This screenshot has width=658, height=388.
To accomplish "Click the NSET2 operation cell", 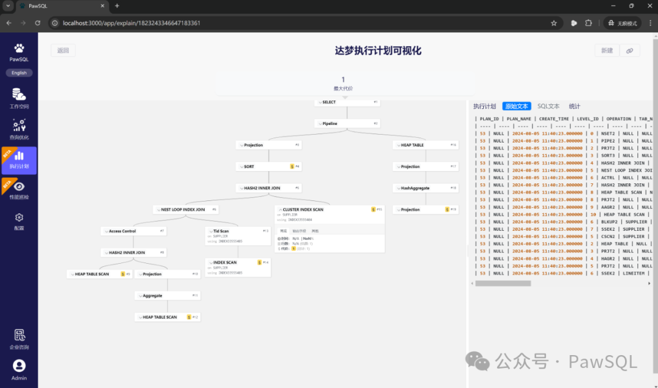I will pos(607,133).
